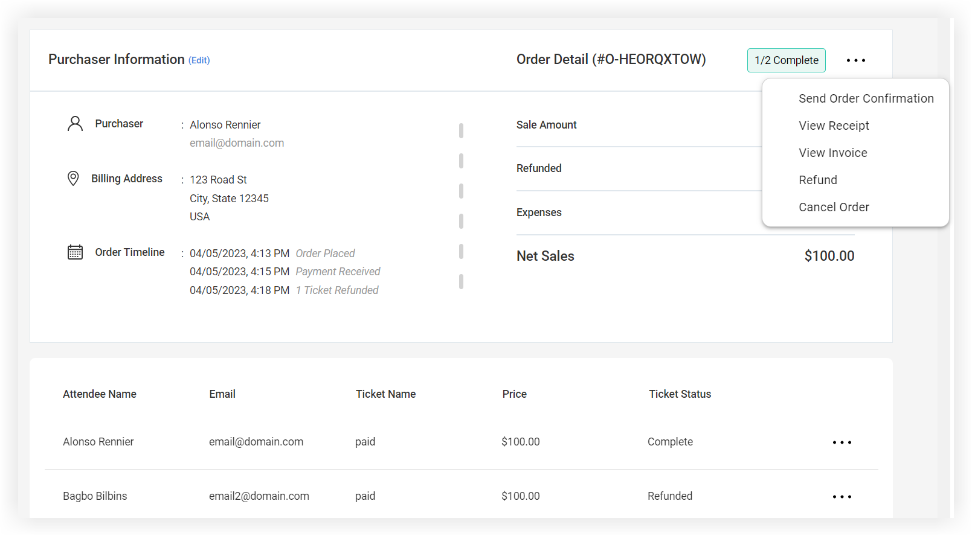972x536 pixels.
Task: Click the Edit link beside Purchaser Information
Action: tap(199, 60)
